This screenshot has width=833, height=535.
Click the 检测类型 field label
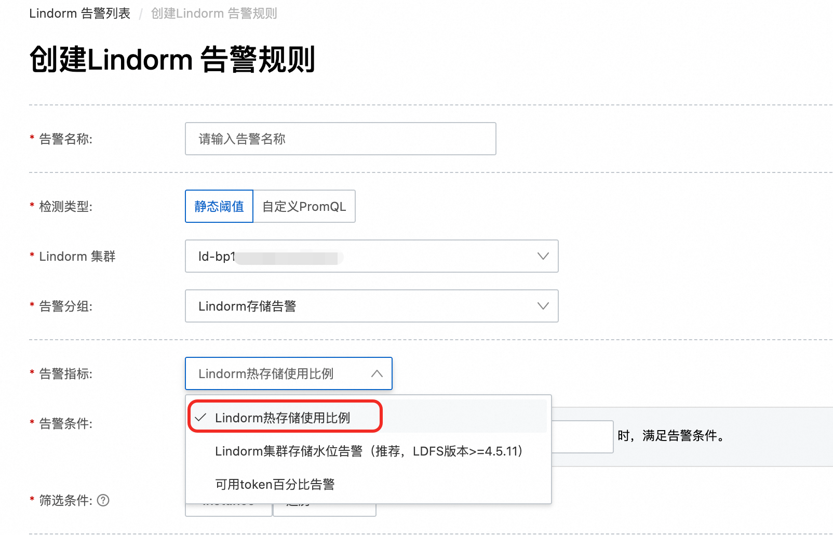click(65, 206)
